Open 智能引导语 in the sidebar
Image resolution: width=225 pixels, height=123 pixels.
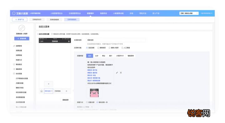coord(20,88)
